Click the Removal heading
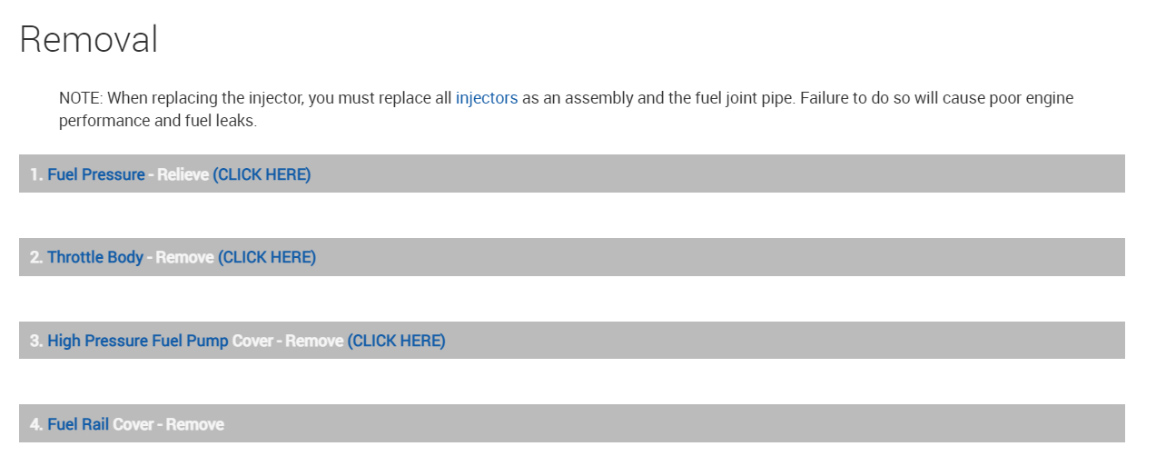Screen dimensions: 1176x476 88,40
